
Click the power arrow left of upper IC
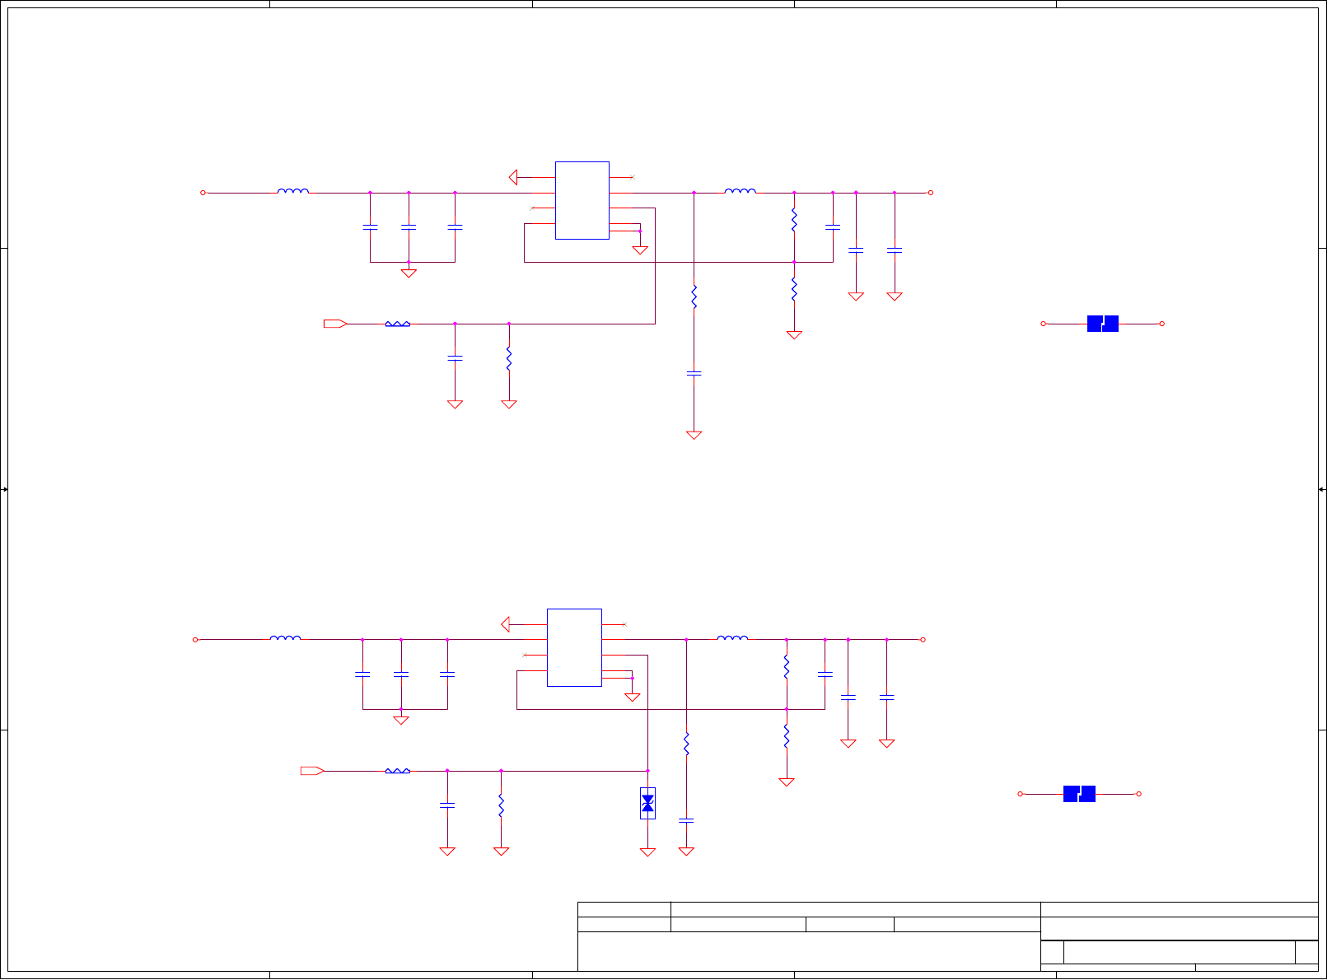click(513, 177)
